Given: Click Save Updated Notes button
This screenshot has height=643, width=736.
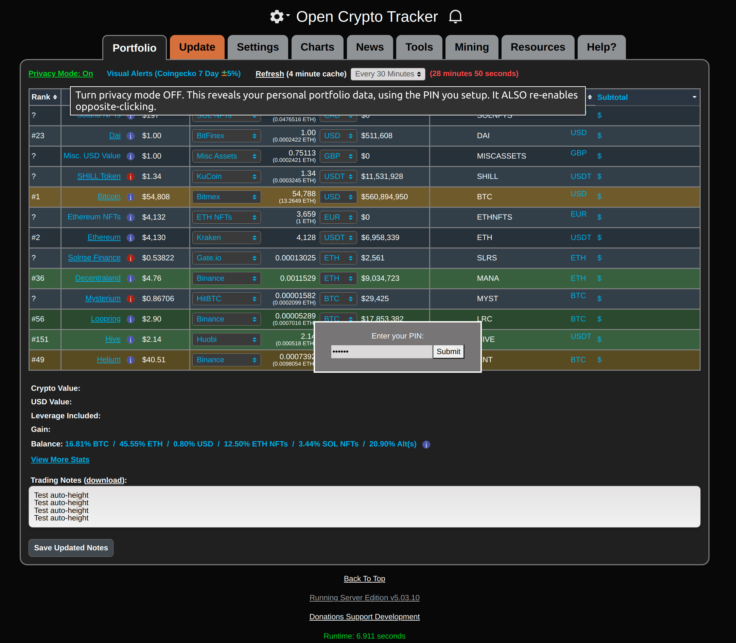Looking at the screenshot, I should tap(71, 548).
